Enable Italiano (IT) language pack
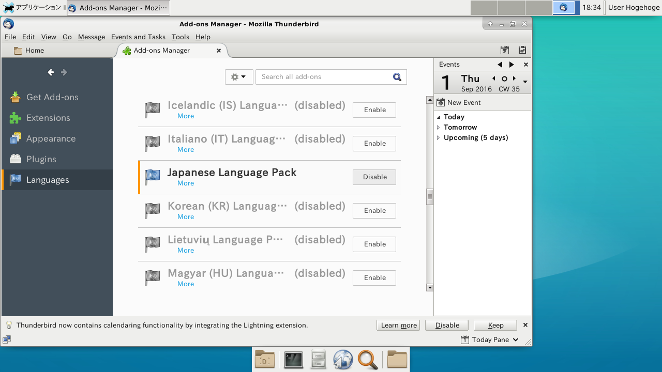662x372 pixels. point(374,144)
